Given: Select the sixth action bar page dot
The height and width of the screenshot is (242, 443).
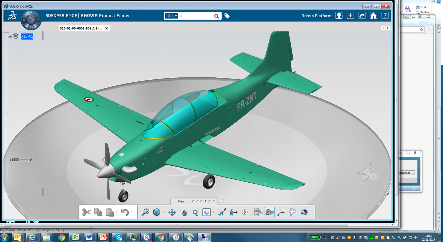Looking at the screenshot, I should point(213,201).
